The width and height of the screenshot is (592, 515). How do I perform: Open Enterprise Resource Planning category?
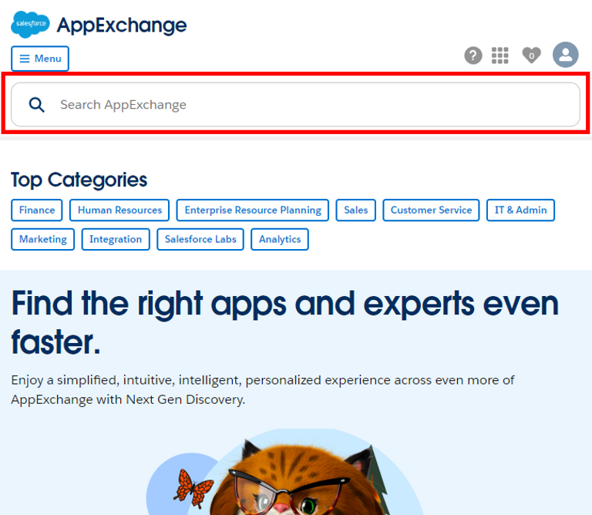point(253,210)
